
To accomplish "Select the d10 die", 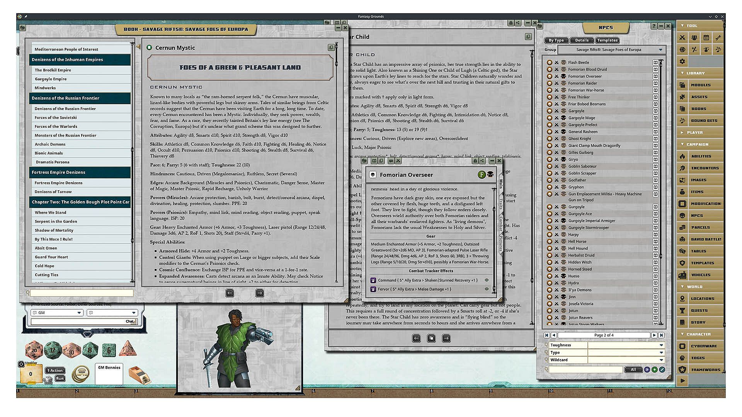I will pos(71,350).
